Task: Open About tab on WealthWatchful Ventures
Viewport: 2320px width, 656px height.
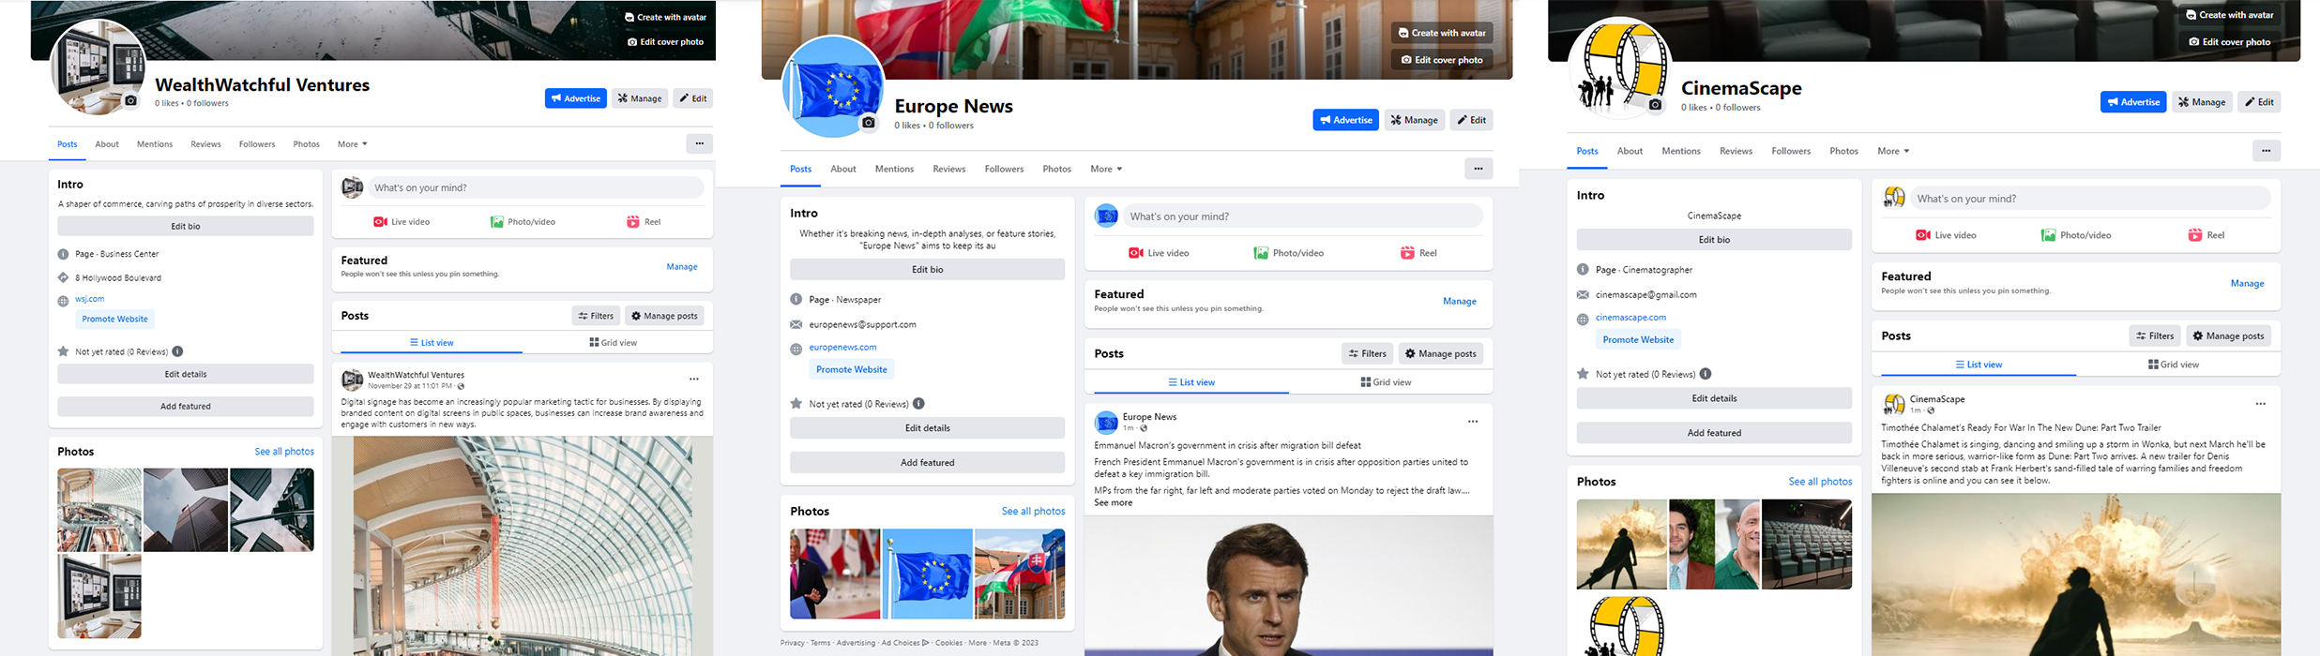Action: click(x=107, y=144)
